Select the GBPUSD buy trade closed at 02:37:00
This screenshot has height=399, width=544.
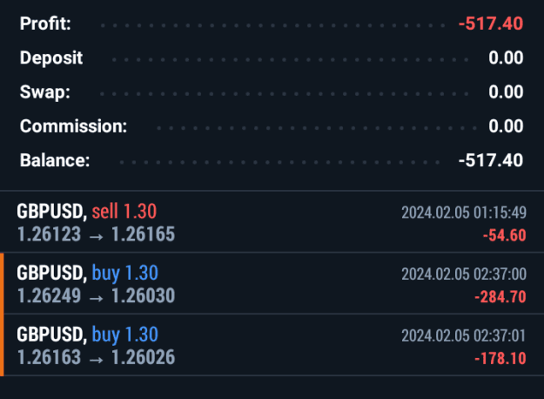pos(272,283)
